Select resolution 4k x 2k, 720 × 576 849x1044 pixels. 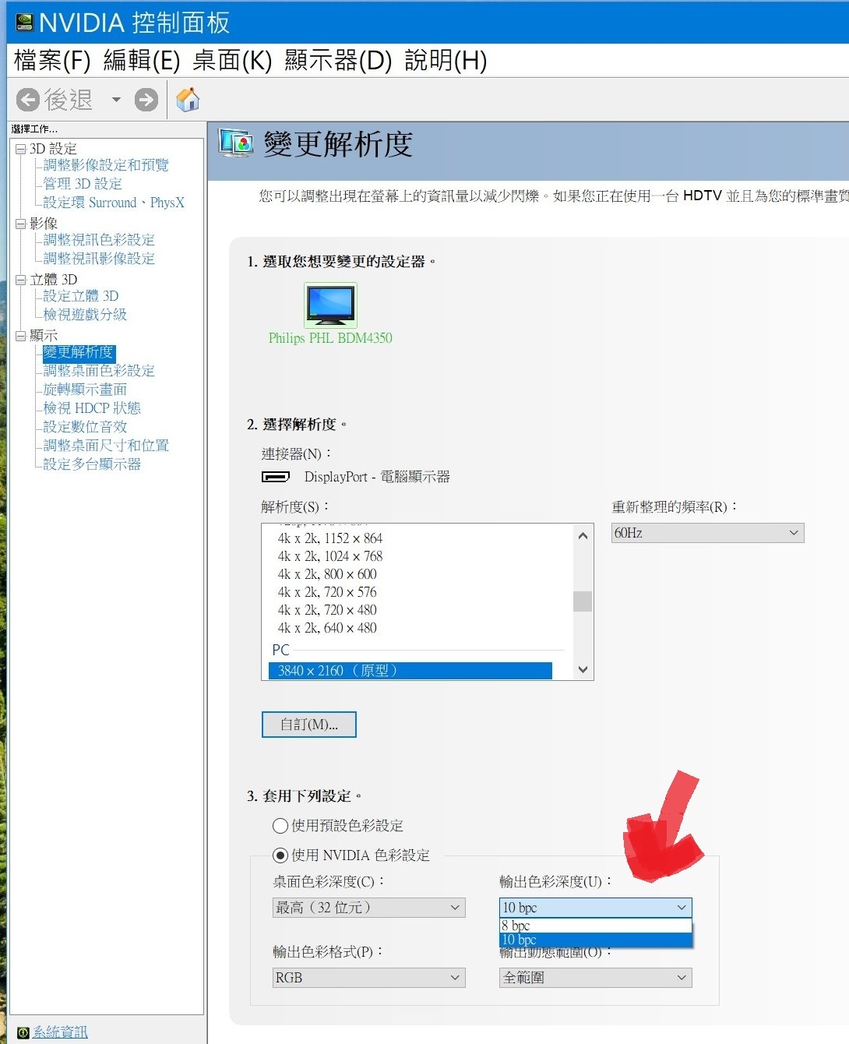point(327,592)
